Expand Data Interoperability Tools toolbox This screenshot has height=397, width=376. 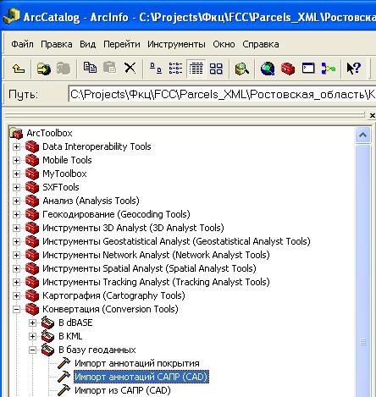16,146
